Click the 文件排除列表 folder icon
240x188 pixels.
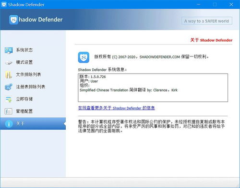(9, 75)
